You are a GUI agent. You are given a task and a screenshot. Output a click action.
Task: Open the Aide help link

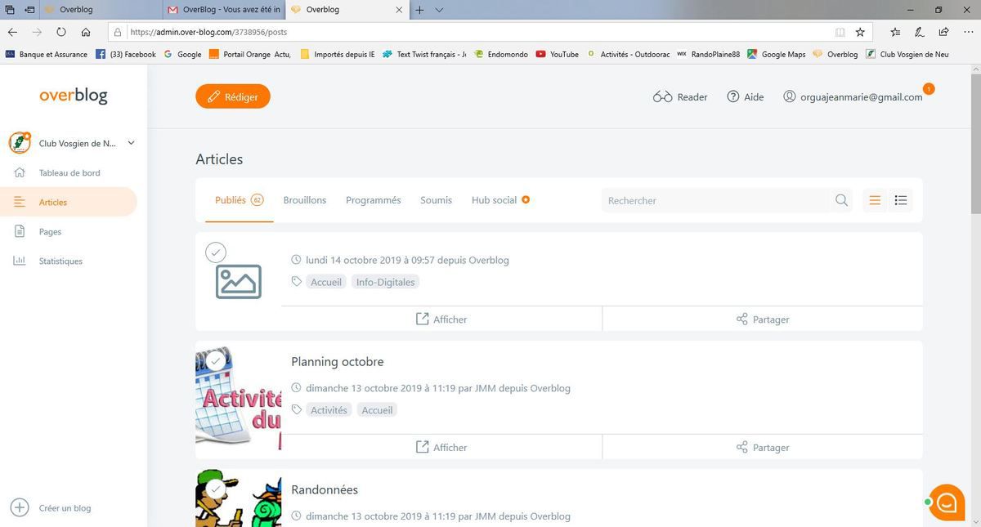tap(745, 96)
